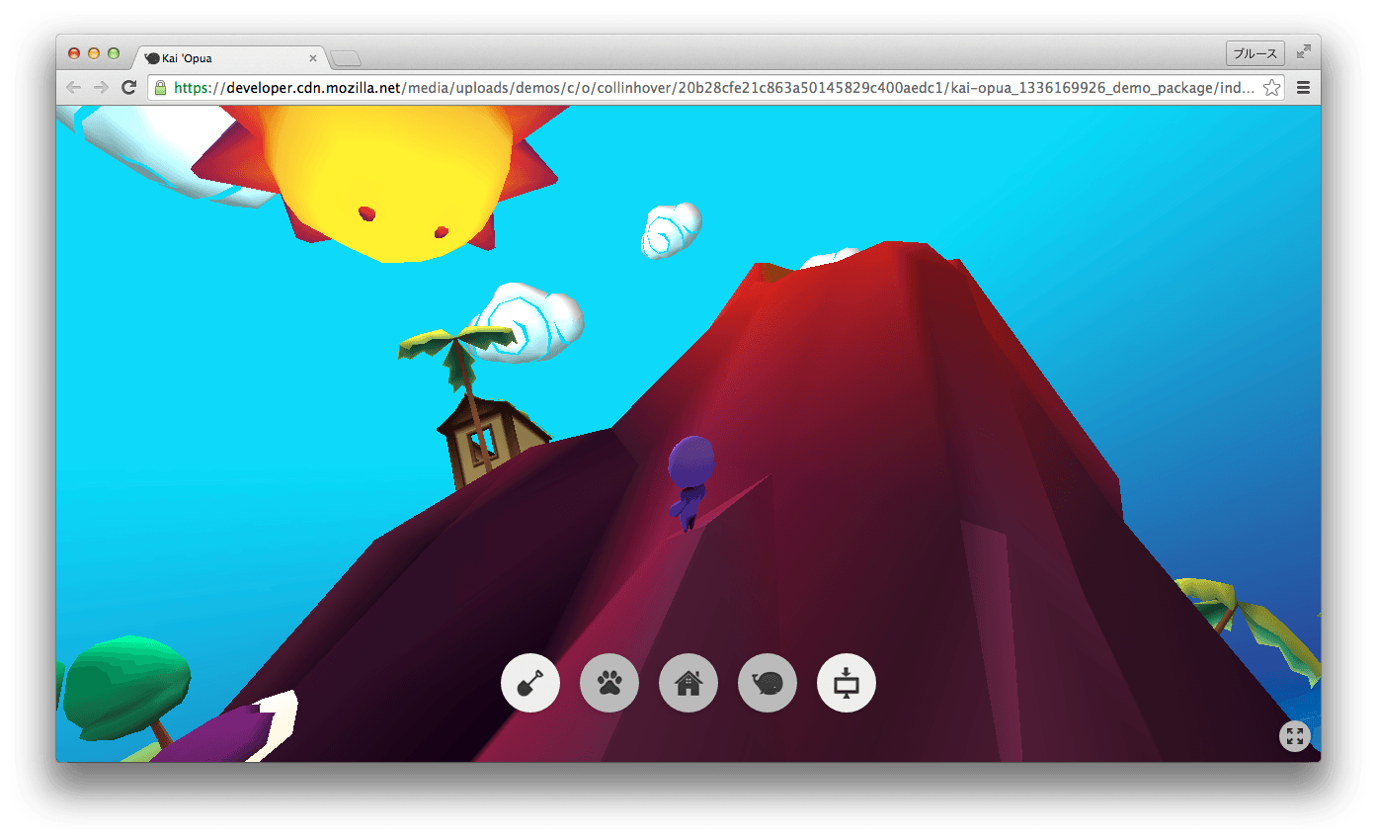Image resolution: width=1377 pixels, height=840 pixels.
Task: Close the Kai 'Opua tab
Action: point(313,58)
